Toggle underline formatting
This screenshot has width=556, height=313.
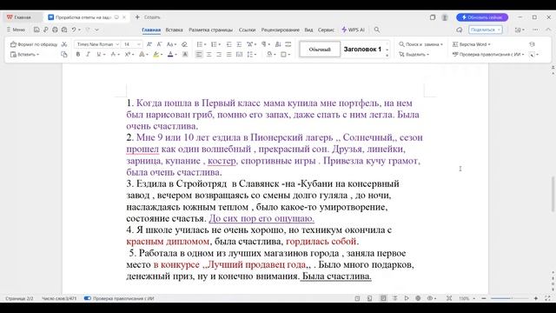click(98, 54)
